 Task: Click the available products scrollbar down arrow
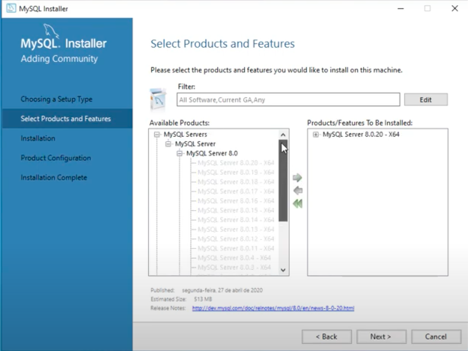click(x=283, y=270)
